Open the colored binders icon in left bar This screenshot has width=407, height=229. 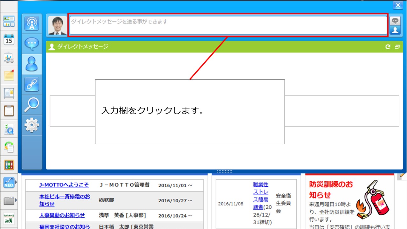9,165
